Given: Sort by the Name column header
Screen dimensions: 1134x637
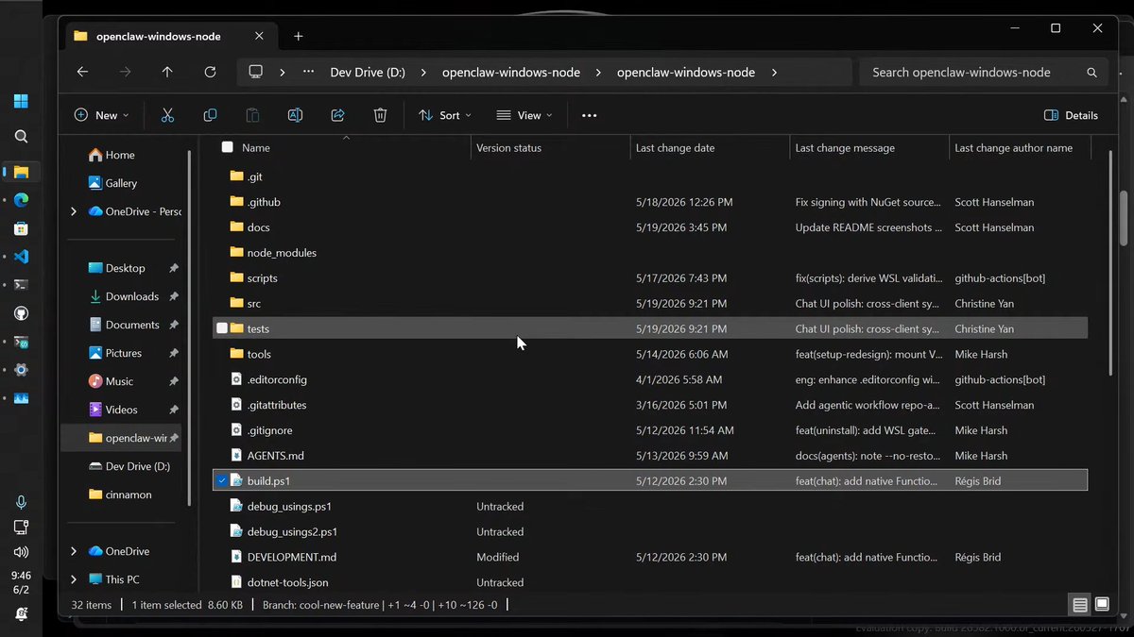Looking at the screenshot, I should tap(255, 147).
